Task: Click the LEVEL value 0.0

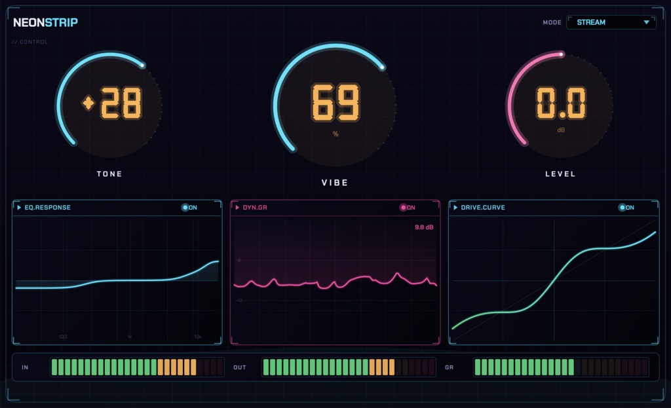Action: [561, 103]
